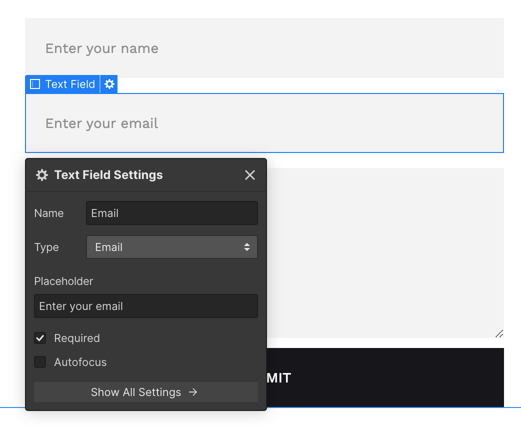Click the dark Submit button on the form
The height and width of the screenshot is (428, 521).
pyautogui.click(x=385, y=377)
